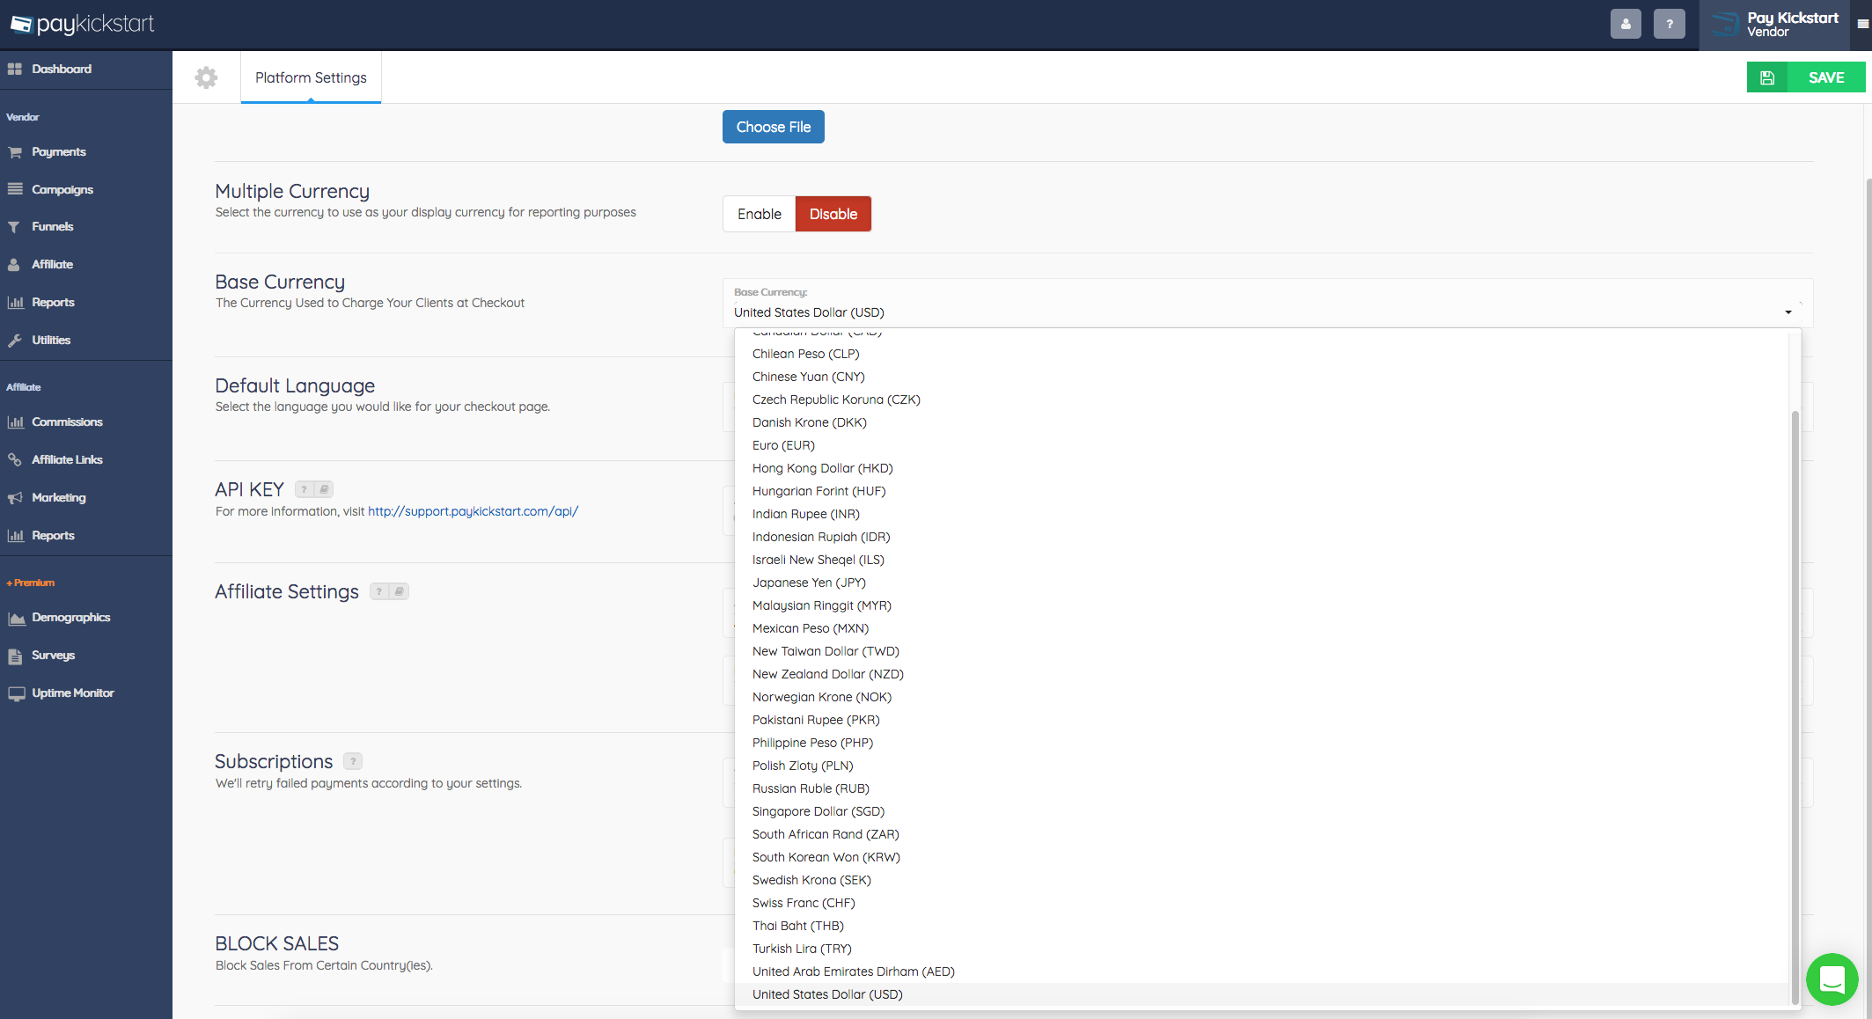This screenshot has height=1019, width=1872.
Task: Open the support.paykickstart.com API link
Action: [473, 511]
